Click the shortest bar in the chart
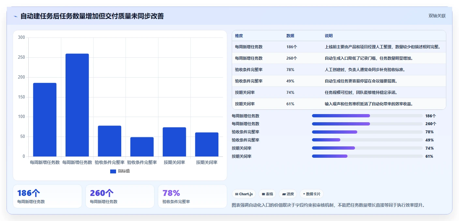This screenshot has height=221, width=459. 142,147
